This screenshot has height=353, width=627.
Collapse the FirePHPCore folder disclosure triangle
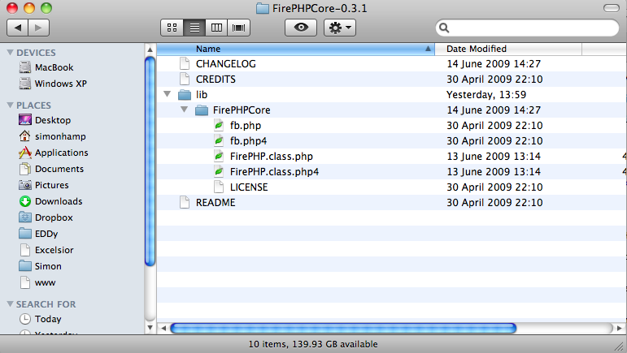coord(184,110)
